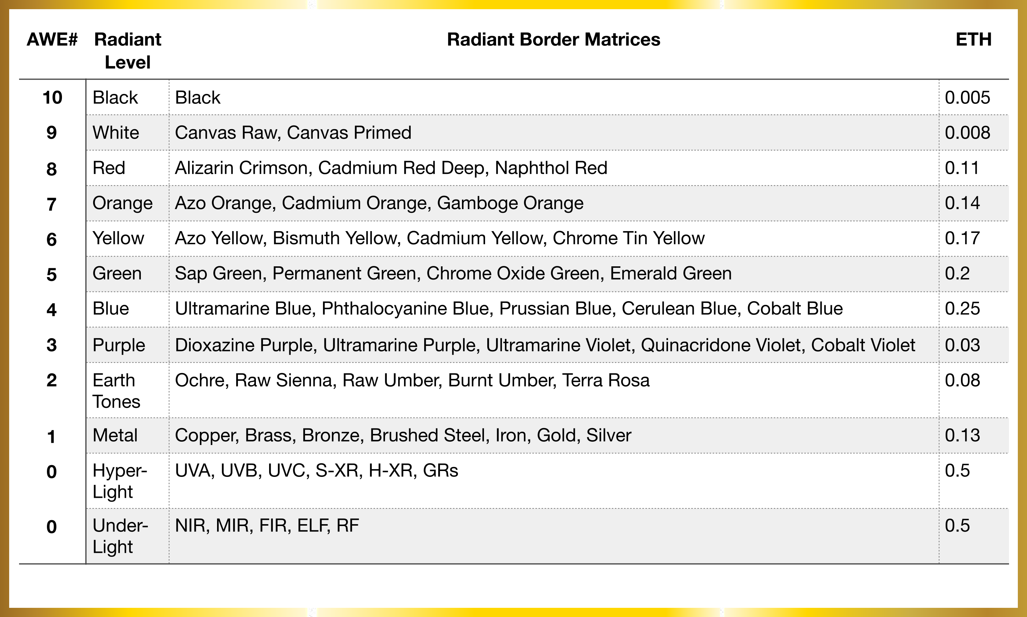1027x617 pixels.
Task: Click the ETH column header
Action: coord(973,40)
